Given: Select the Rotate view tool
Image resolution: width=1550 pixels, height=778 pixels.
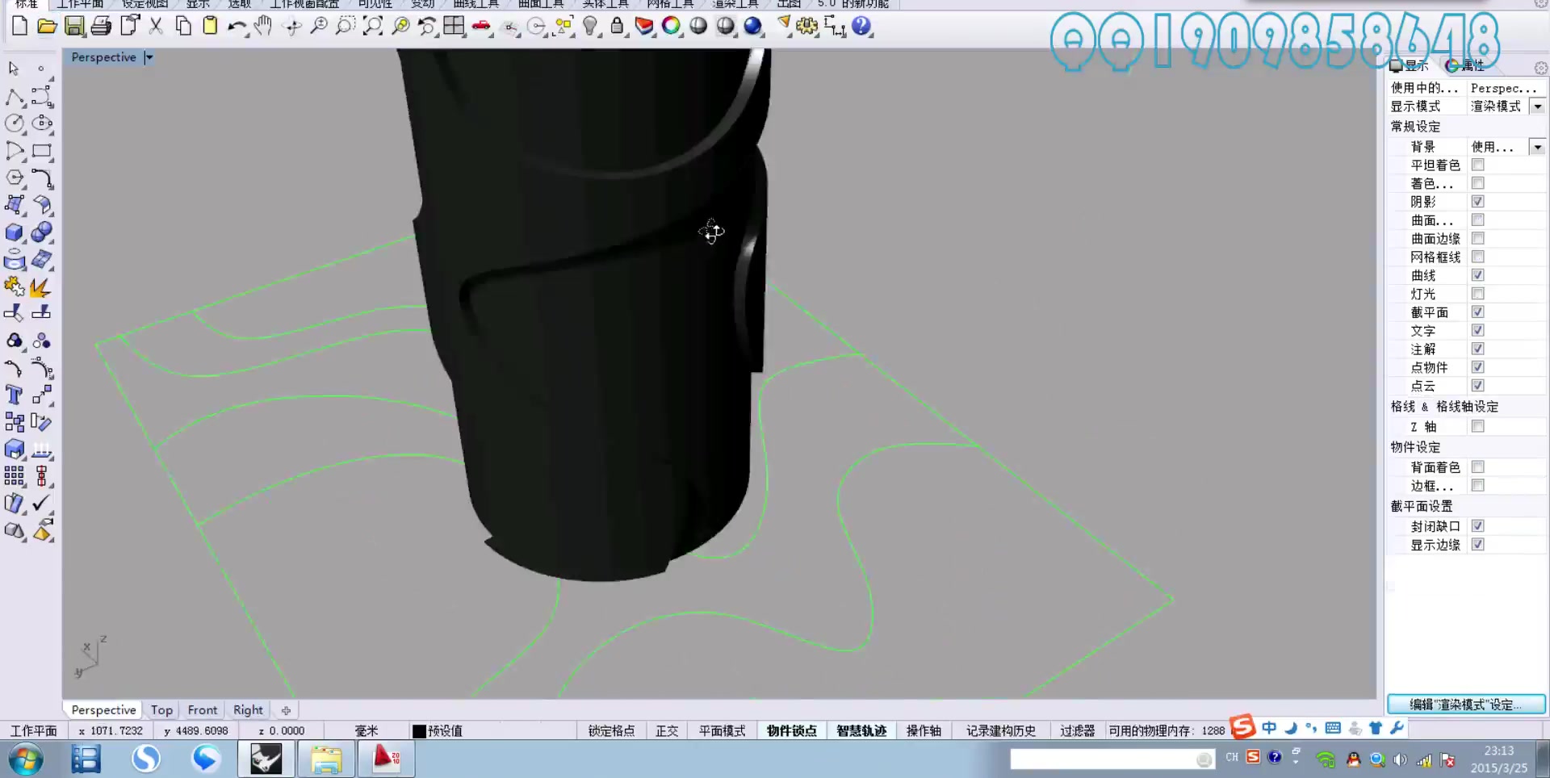Looking at the screenshot, I should coord(292,27).
